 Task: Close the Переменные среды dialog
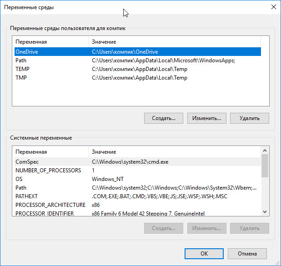[x=273, y=7]
